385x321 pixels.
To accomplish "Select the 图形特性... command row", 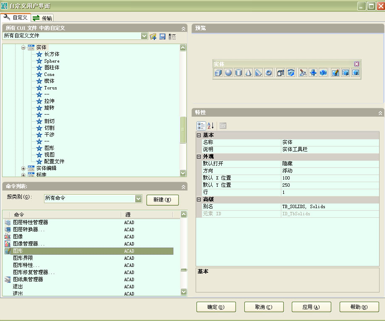I will tap(89, 265).
